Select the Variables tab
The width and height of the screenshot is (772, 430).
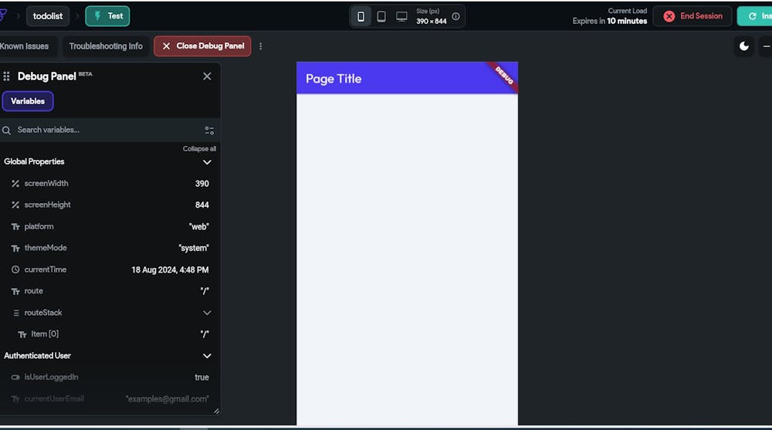pos(28,101)
